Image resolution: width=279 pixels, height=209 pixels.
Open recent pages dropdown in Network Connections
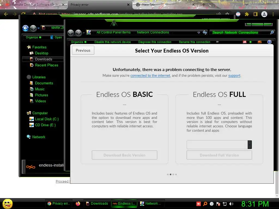tap(84, 33)
